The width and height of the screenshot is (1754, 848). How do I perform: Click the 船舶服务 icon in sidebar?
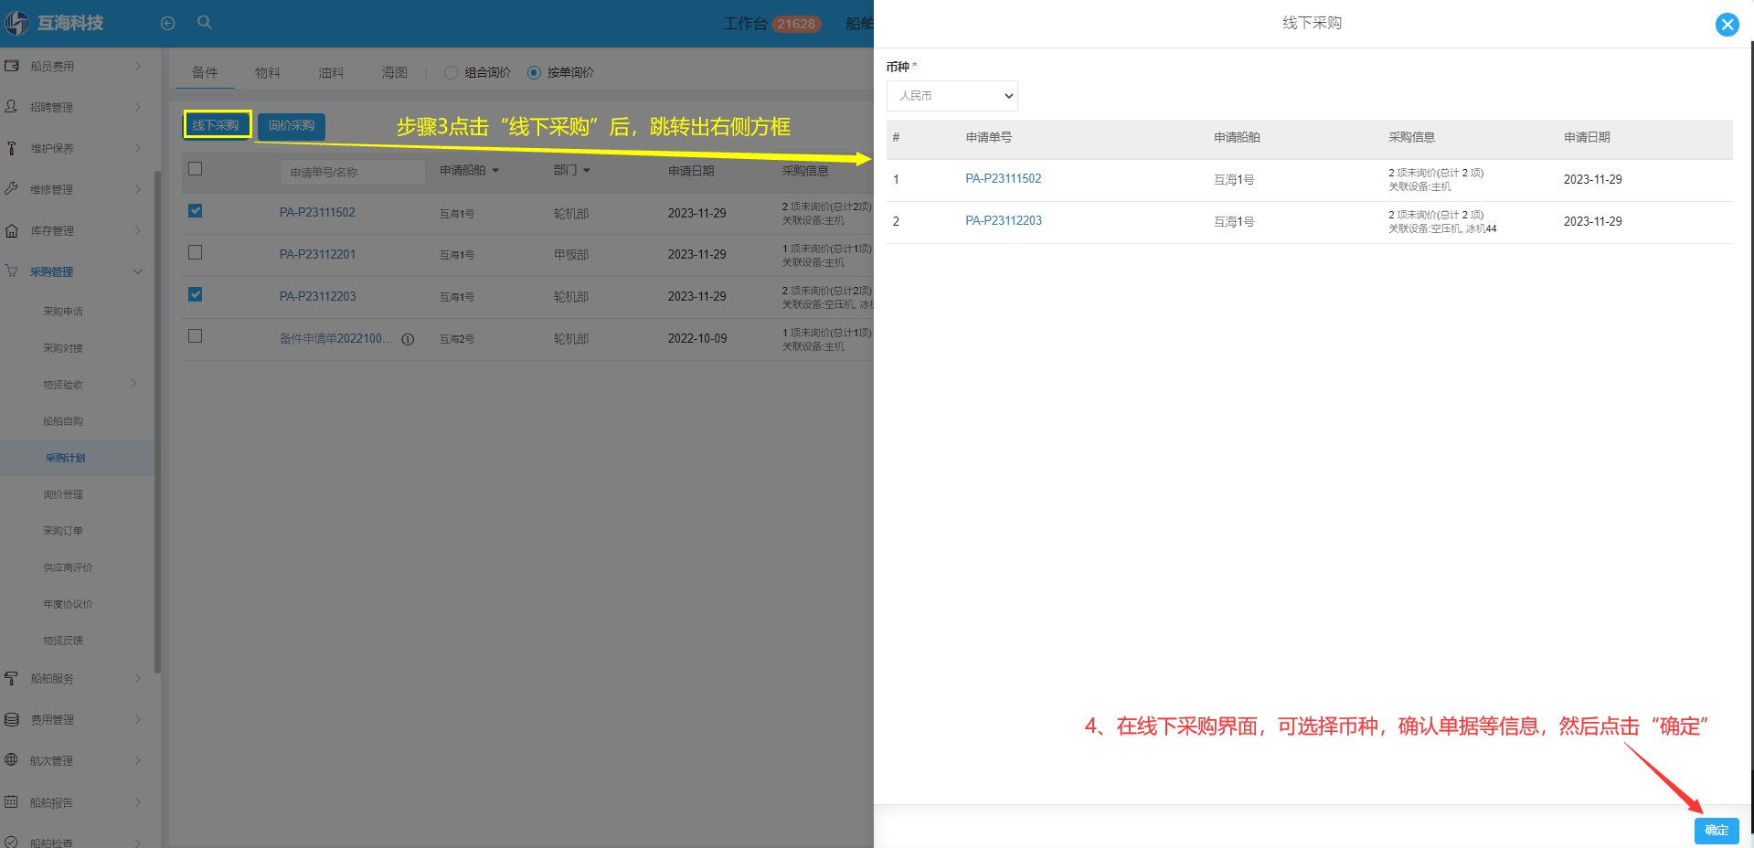12,678
